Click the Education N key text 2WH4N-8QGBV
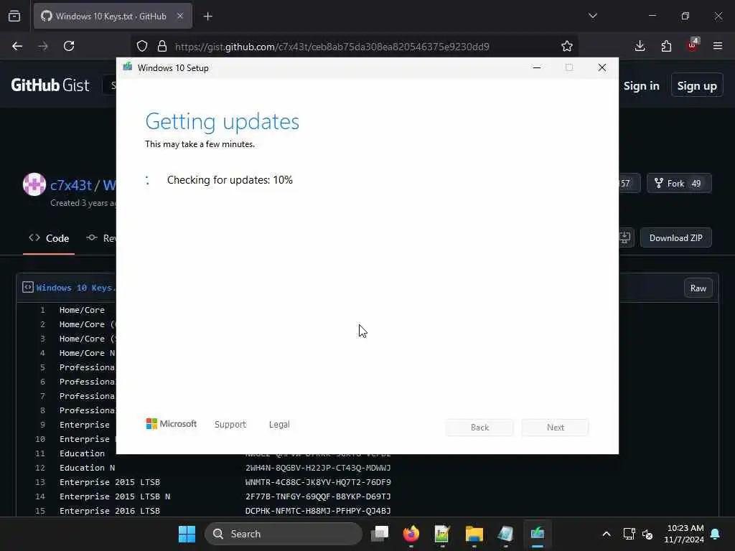This screenshot has height=551, width=735. [x=318, y=468]
